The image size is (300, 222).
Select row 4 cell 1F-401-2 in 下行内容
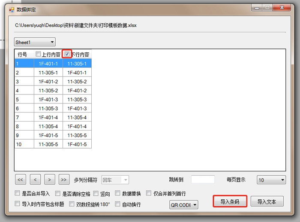tap(77, 90)
